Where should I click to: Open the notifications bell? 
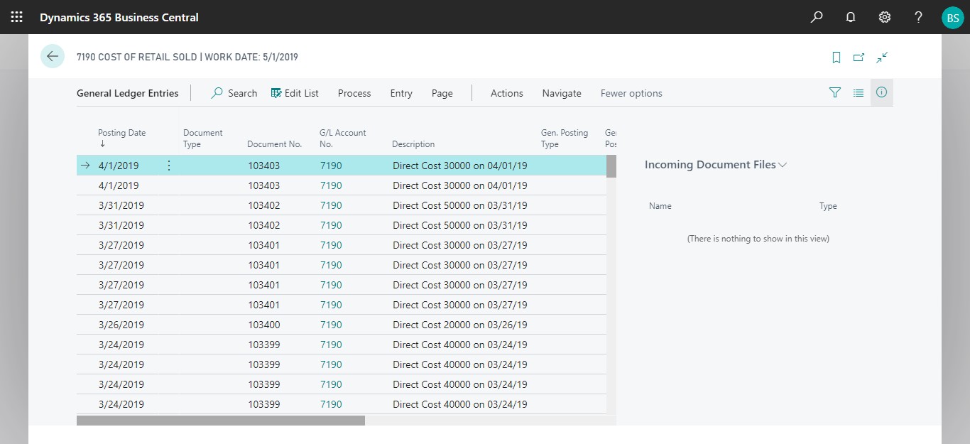[x=851, y=17]
